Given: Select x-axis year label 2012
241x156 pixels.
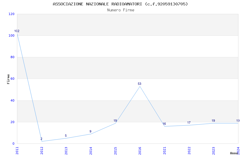Looking at the screenshot, I should pos(42,151).
